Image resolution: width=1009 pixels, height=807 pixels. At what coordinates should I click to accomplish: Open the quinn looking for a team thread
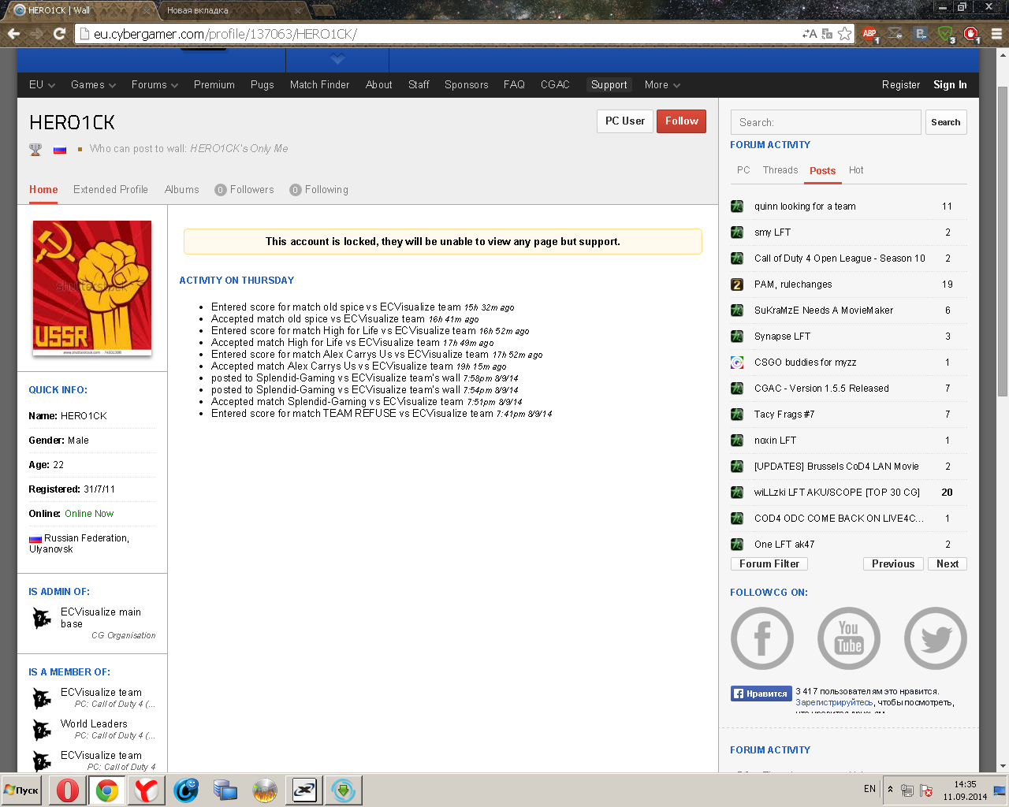805,206
